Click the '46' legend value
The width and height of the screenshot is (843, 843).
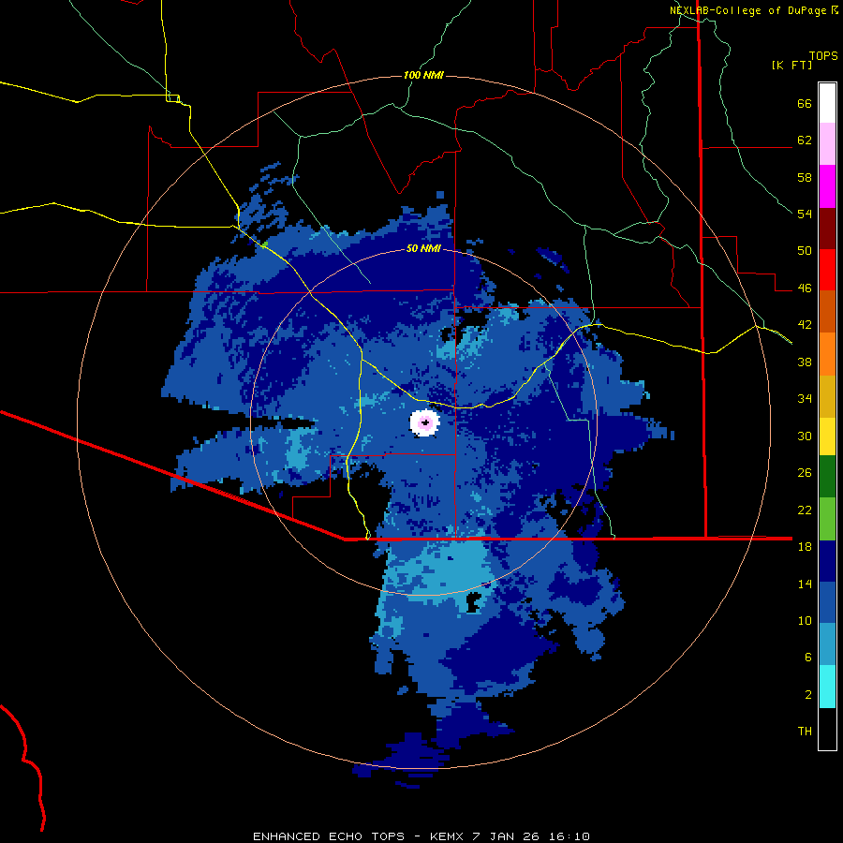805,288
